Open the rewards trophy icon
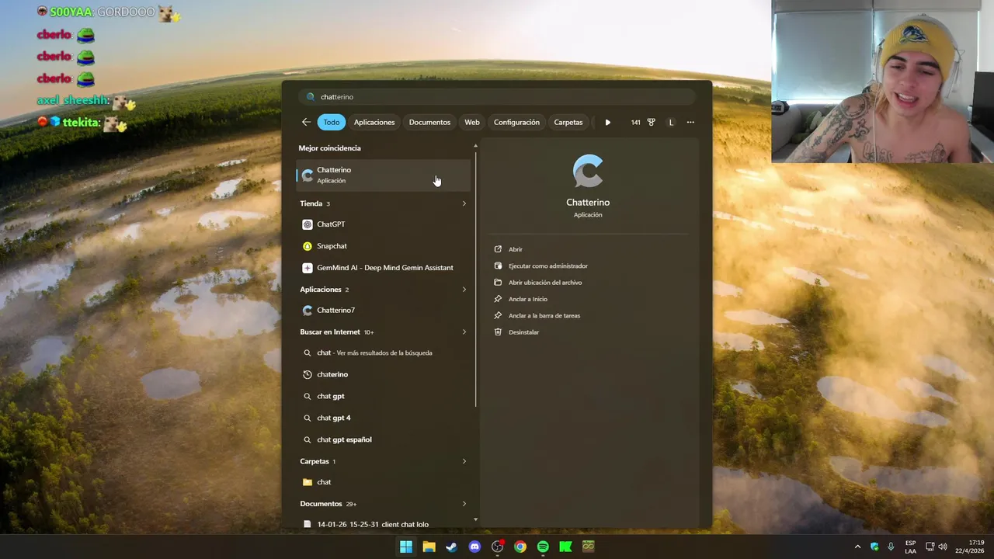The height and width of the screenshot is (559, 994). (x=651, y=122)
